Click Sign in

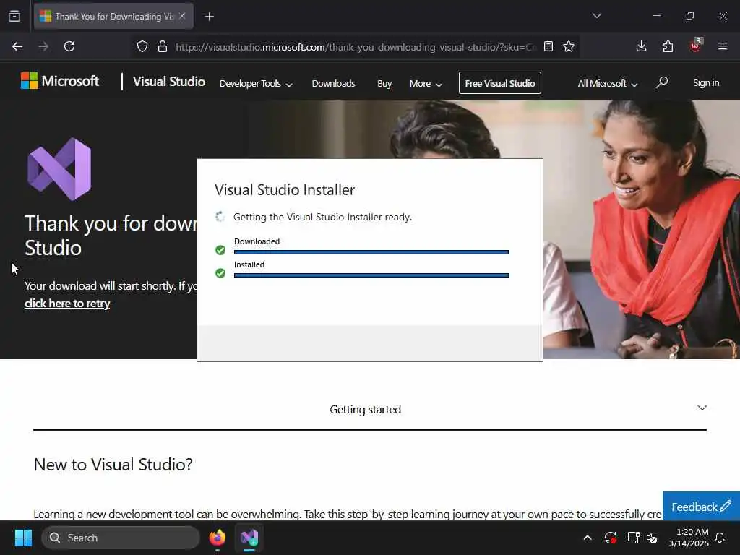pyautogui.click(x=706, y=82)
